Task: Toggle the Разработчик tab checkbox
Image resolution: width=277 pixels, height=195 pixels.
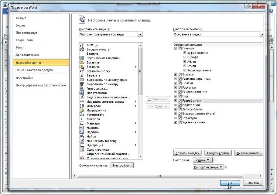Action: pyautogui.click(x=180, y=101)
